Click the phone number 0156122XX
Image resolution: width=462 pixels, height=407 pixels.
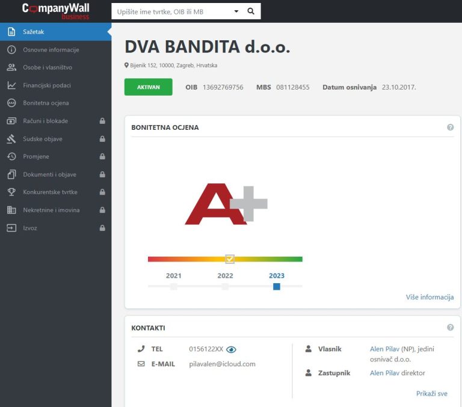(x=206, y=349)
